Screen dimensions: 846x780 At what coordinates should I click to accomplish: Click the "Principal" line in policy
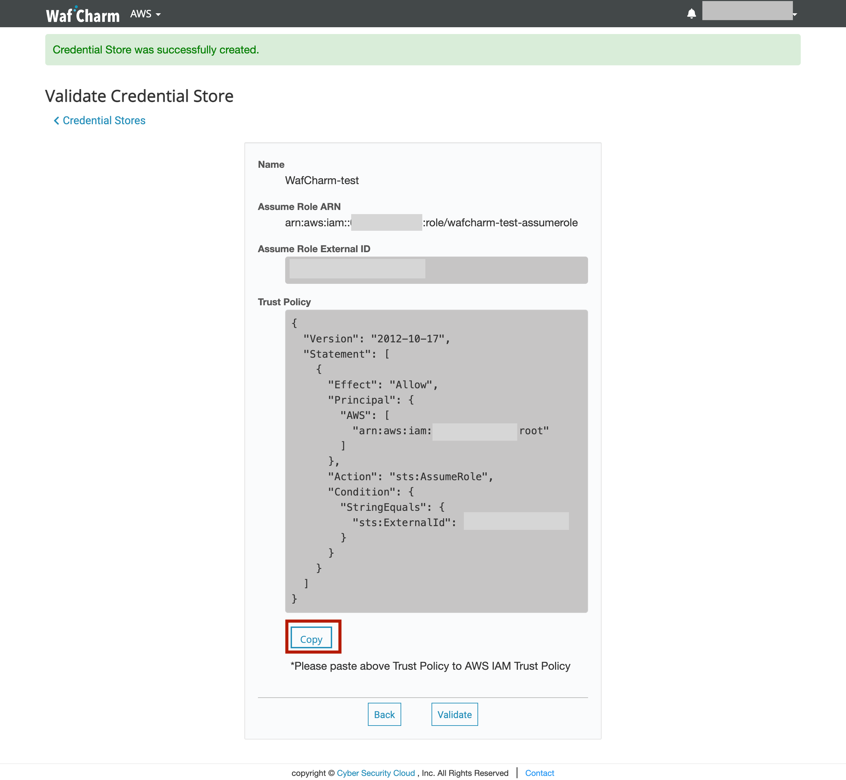pyautogui.click(x=371, y=400)
